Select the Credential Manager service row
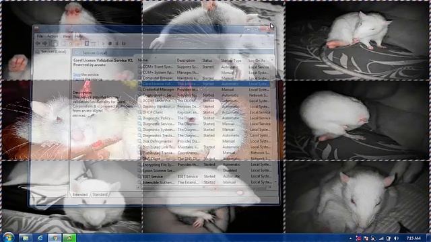 (203, 89)
